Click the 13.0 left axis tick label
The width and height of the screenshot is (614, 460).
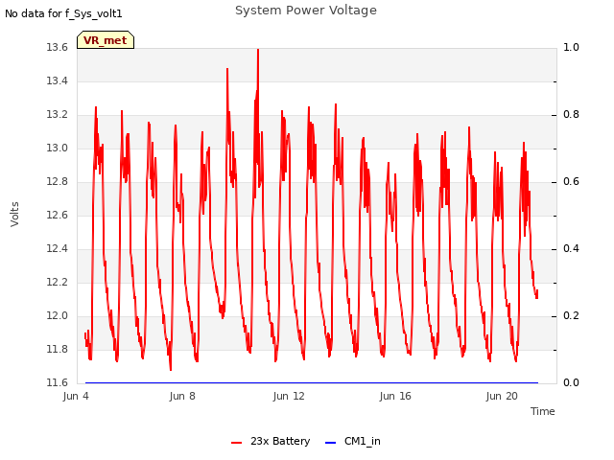point(58,149)
